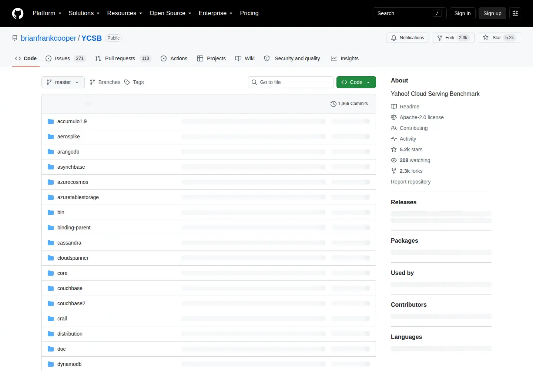Open the accumulo1.9 folder icon

[x=51, y=121]
